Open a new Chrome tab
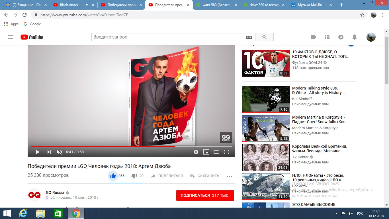389x219 pixels. click(x=341, y=5)
